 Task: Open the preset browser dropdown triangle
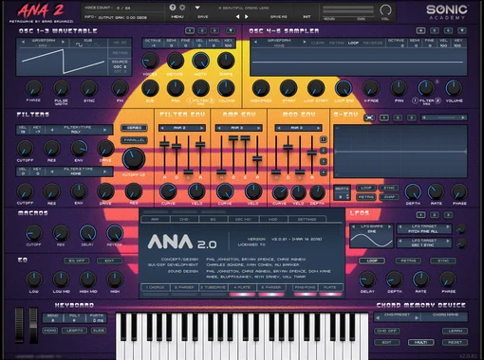click(x=197, y=8)
